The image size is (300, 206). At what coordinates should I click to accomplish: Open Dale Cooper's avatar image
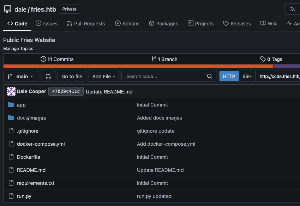click(11, 91)
